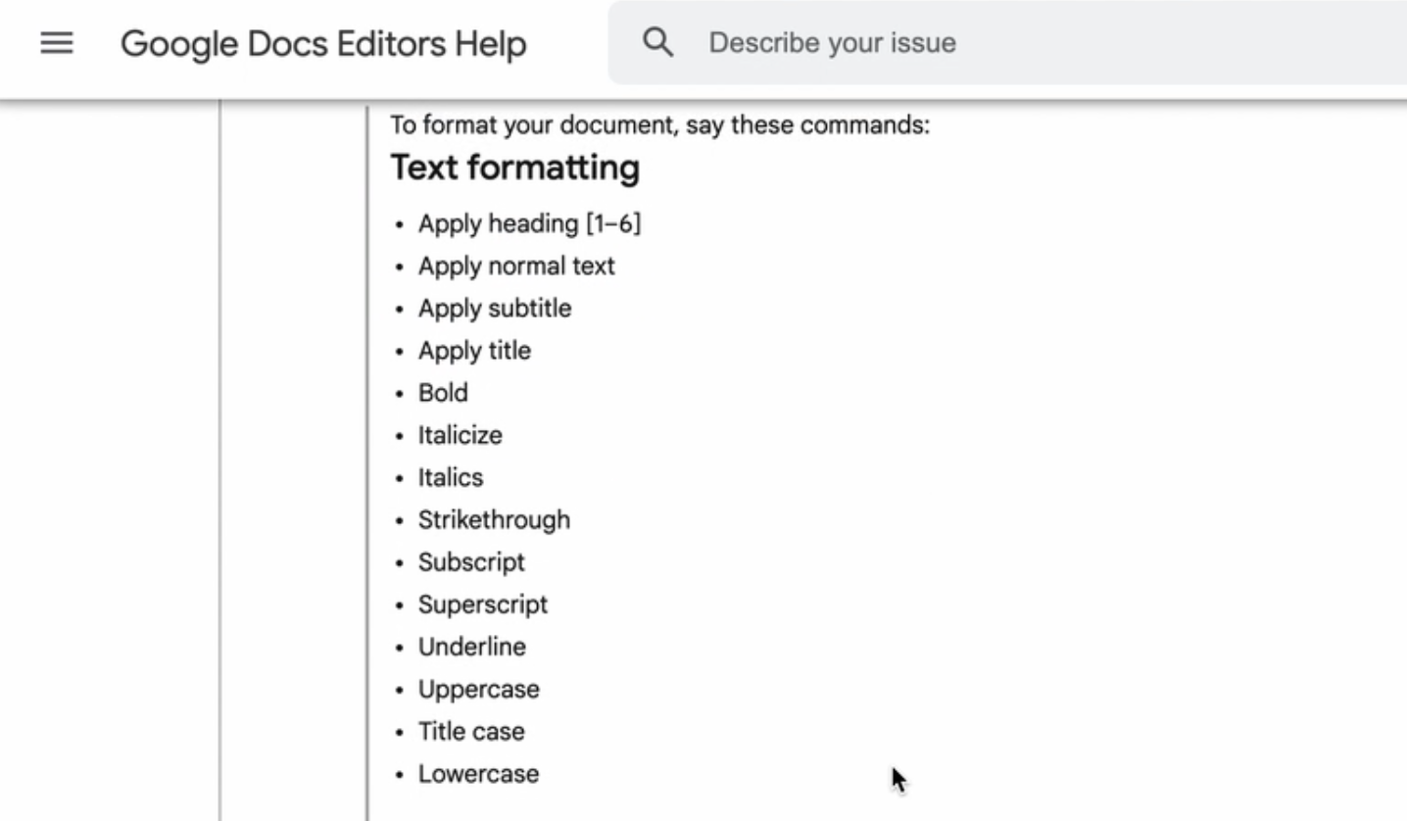Click the 'Title case' command text
The image size is (1407, 821).
pos(471,731)
